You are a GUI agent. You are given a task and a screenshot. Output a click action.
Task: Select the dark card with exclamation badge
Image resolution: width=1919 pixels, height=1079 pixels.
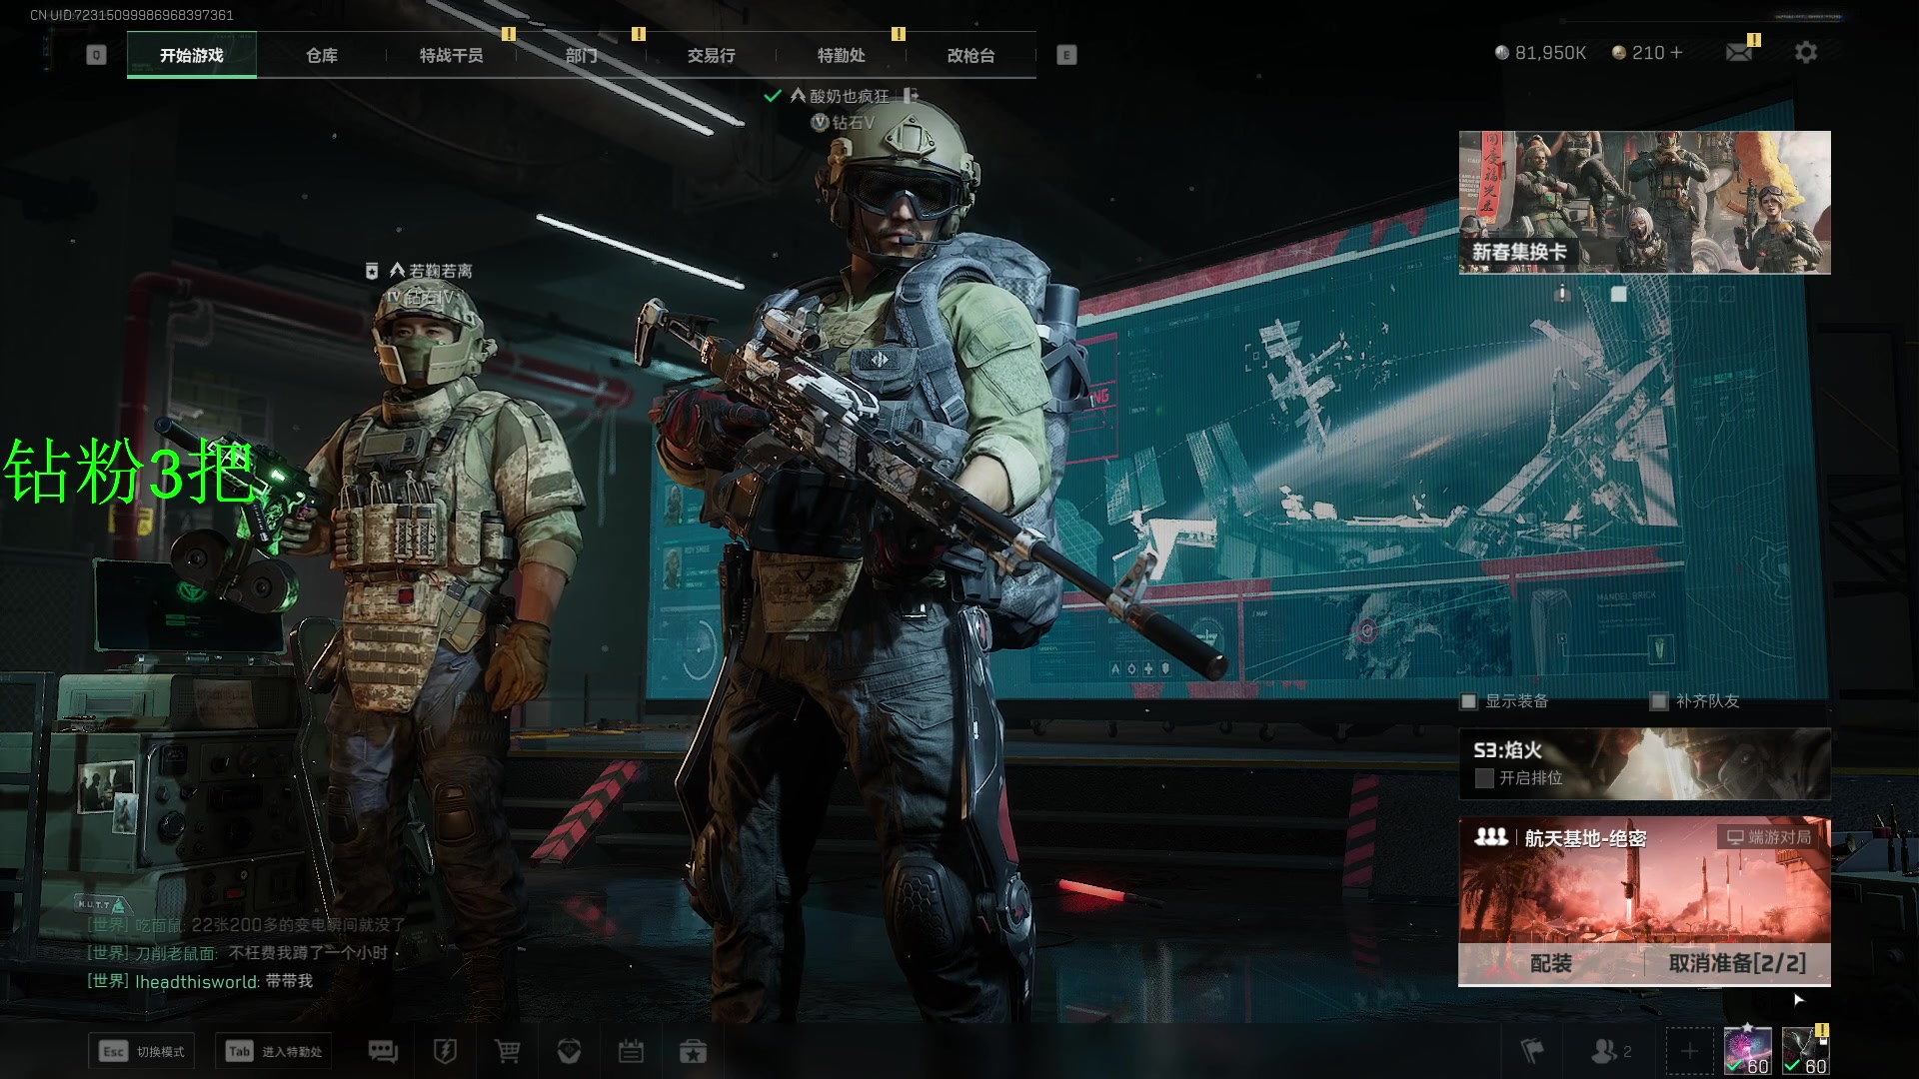pos(1805,1051)
